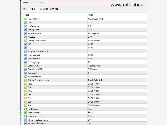Click the string icon beside Sat
The image size is (167, 125).
tap(26, 102)
